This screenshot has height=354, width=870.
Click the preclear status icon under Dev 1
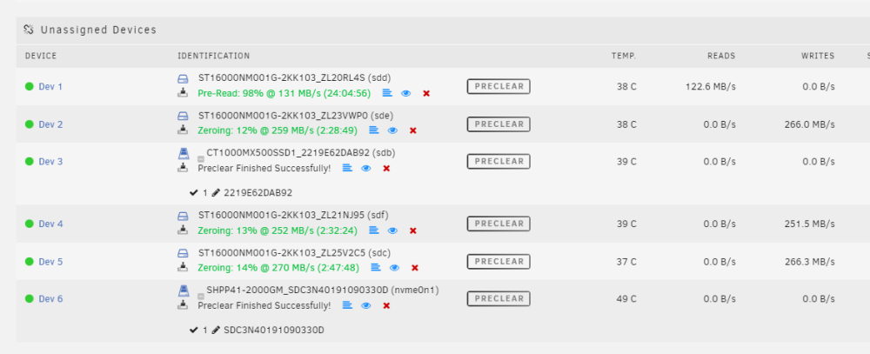point(183,93)
